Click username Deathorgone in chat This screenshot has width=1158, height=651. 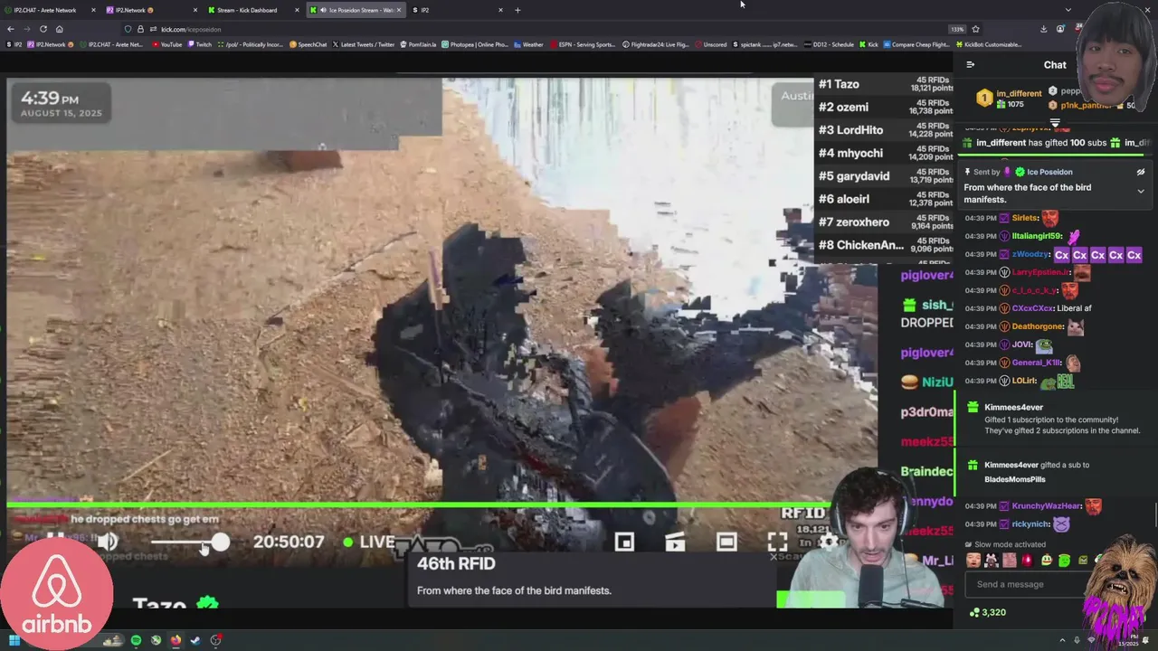pos(1038,326)
